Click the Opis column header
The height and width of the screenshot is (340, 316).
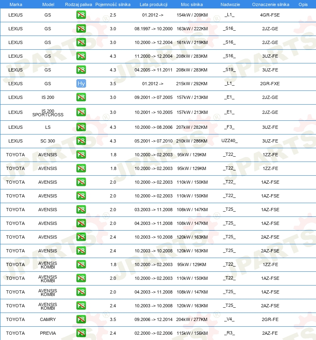click(x=303, y=4)
